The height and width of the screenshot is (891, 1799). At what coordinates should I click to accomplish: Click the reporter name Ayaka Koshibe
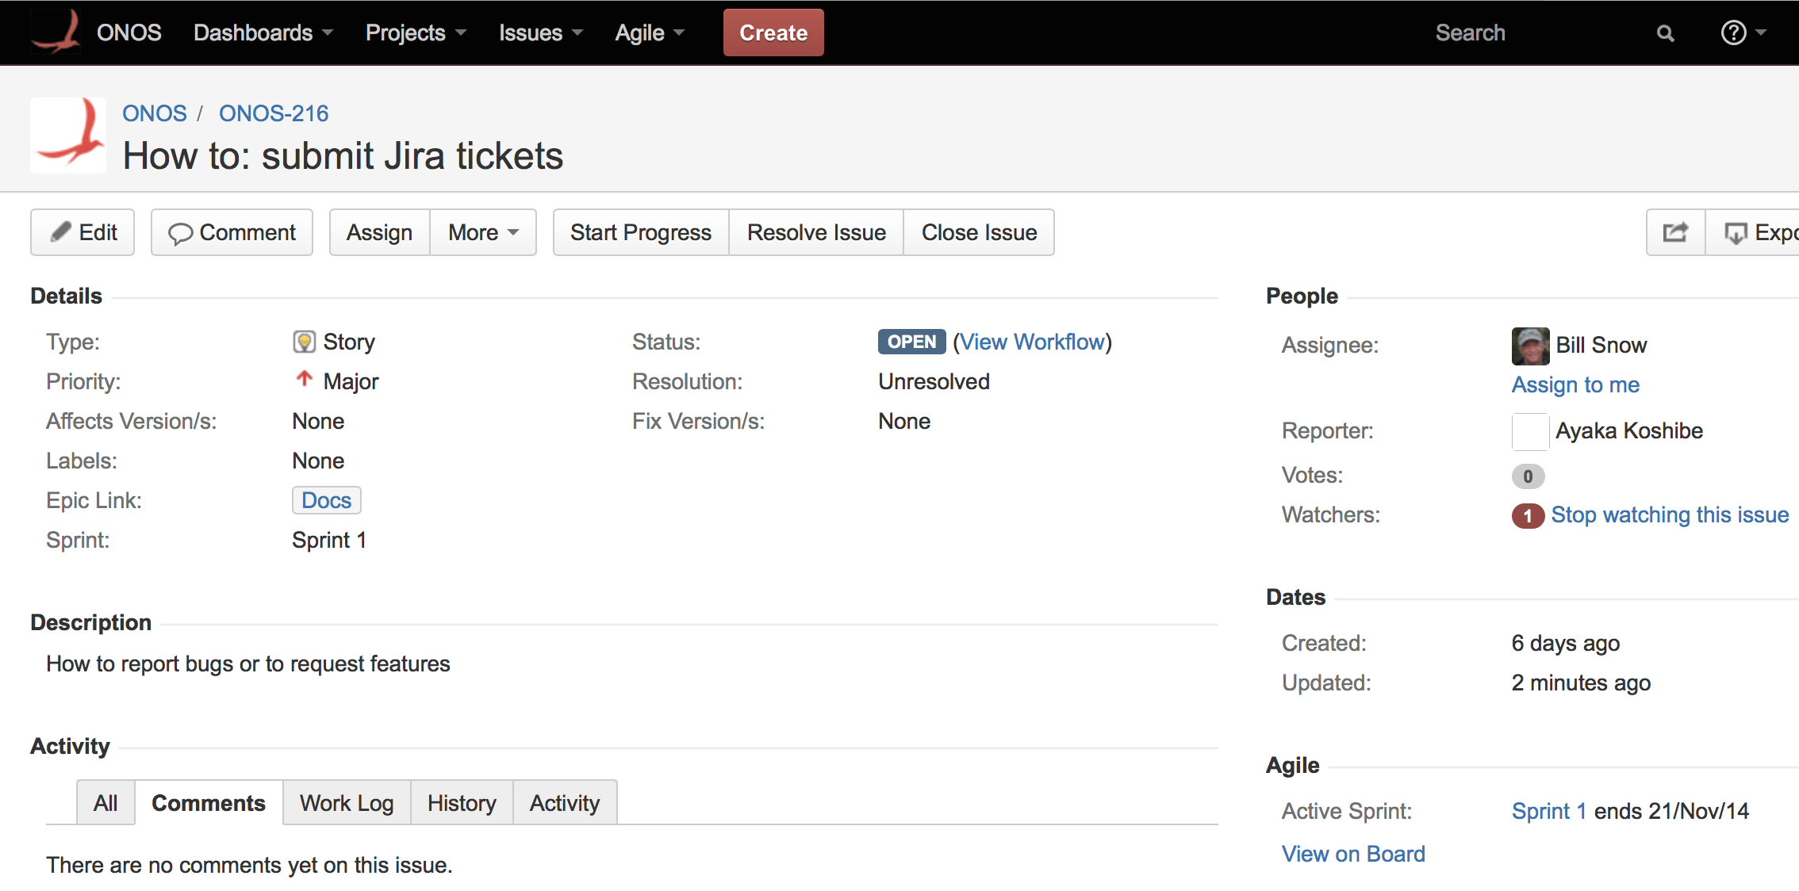click(1629, 431)
